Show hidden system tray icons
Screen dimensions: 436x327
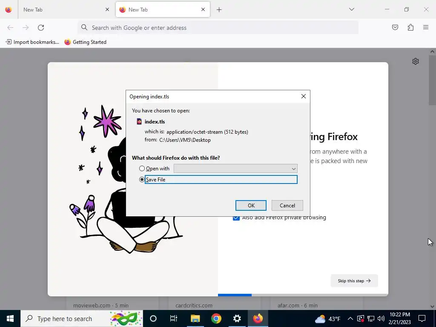coord(350,318)
